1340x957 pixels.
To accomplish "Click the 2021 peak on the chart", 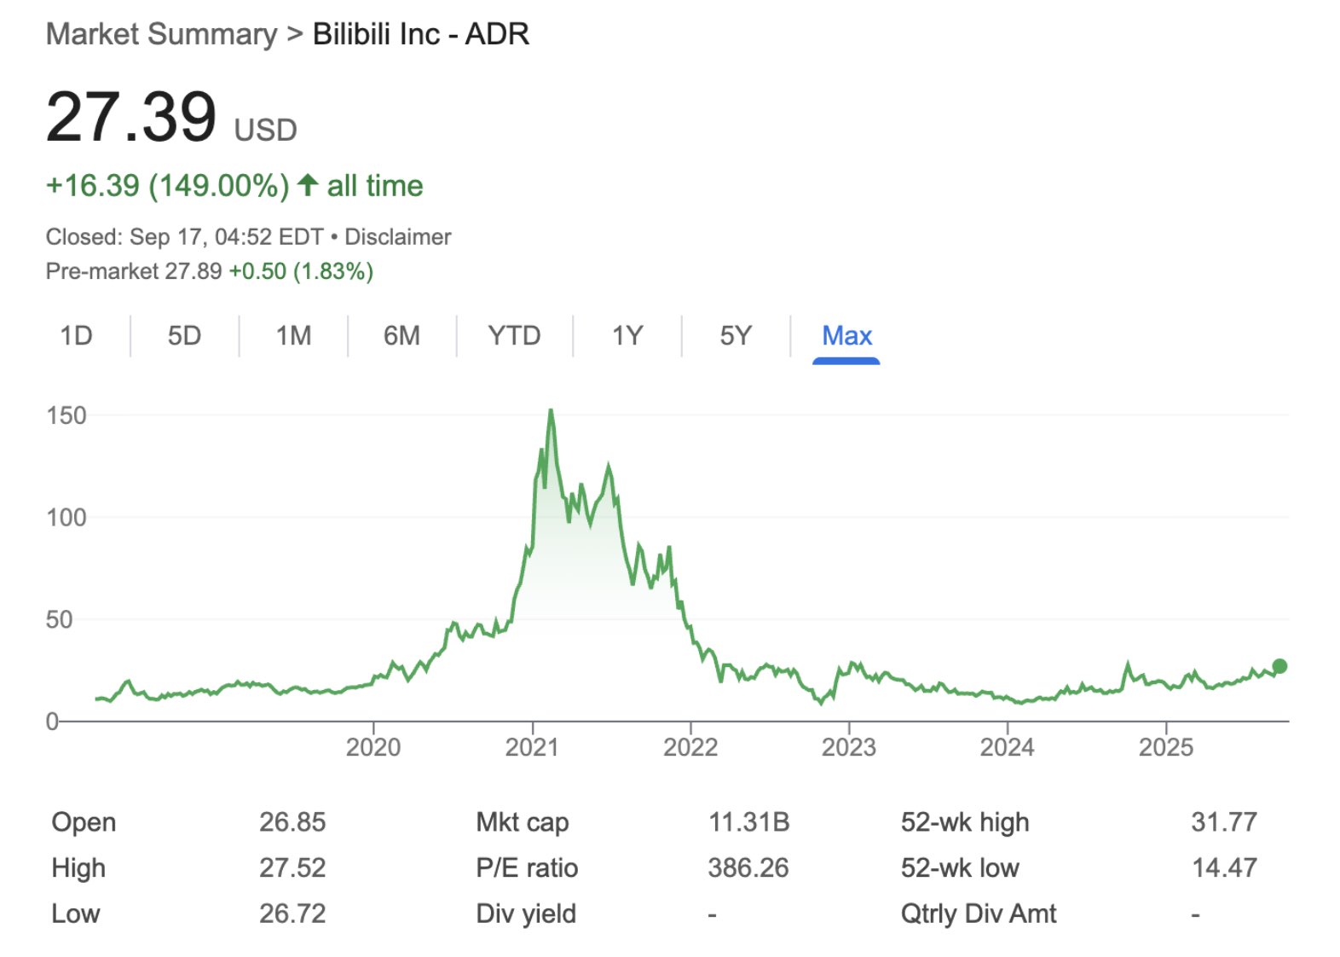I will (x=551, y=412).
